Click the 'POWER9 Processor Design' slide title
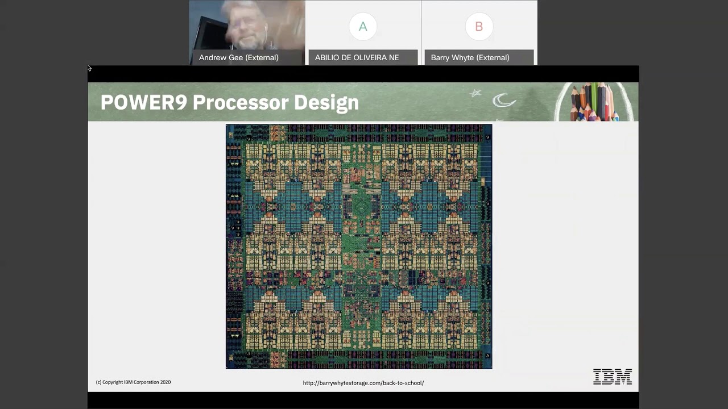 tap(230, 102)
